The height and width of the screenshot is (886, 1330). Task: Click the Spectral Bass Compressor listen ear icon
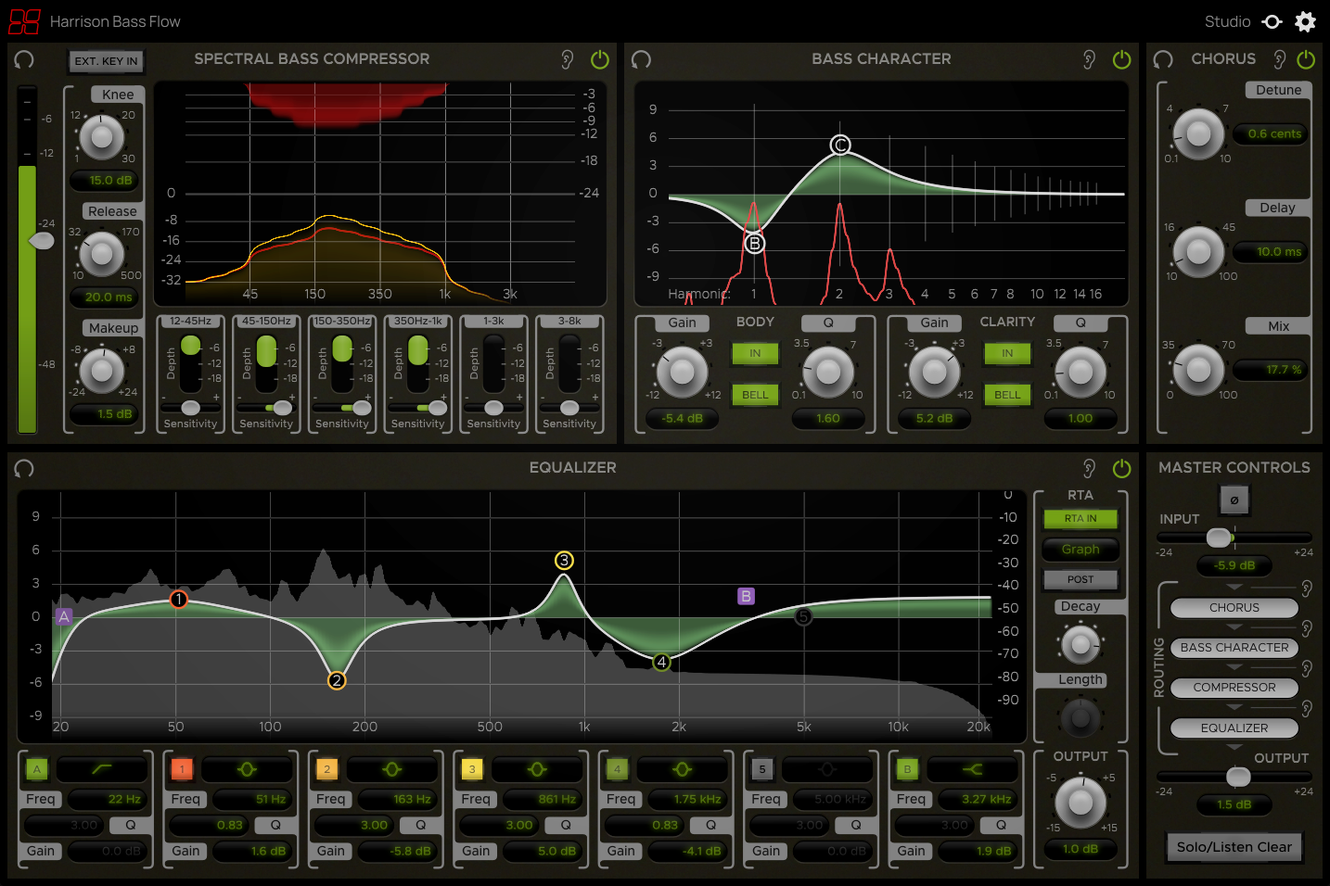point(568,59)
